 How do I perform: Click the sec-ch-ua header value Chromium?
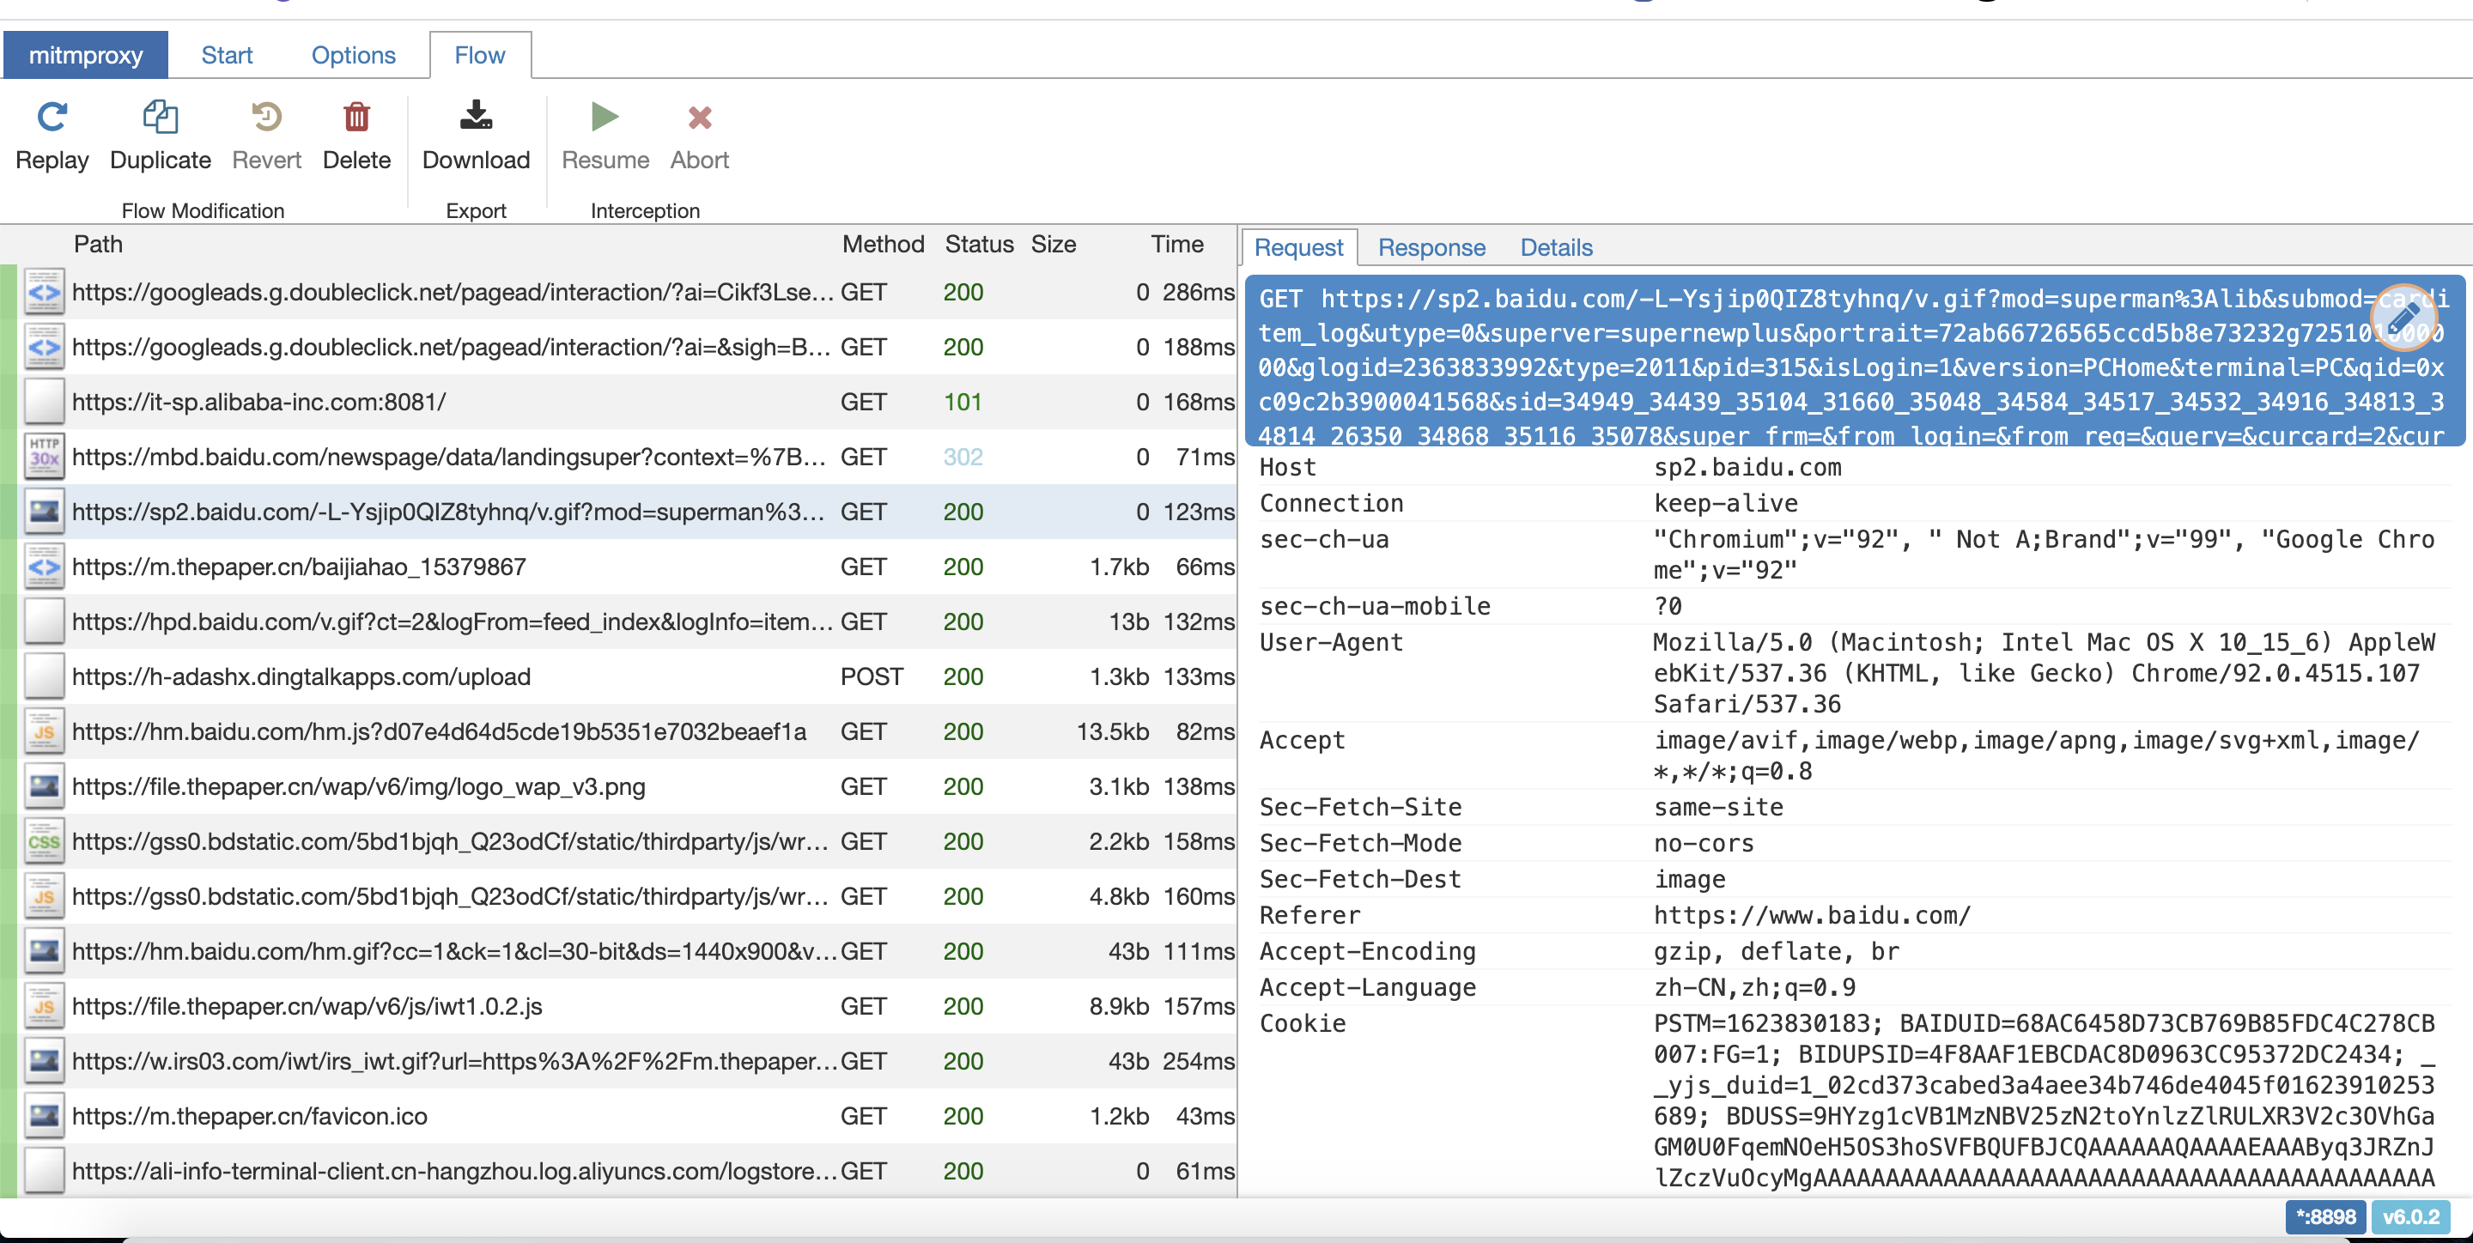point(2044,555)
